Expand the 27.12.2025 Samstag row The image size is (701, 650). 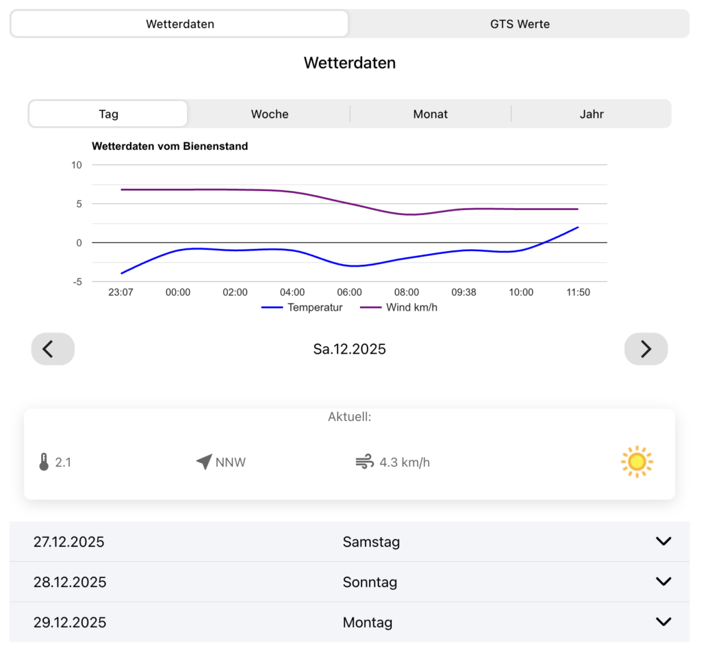(x=663, y=542)
